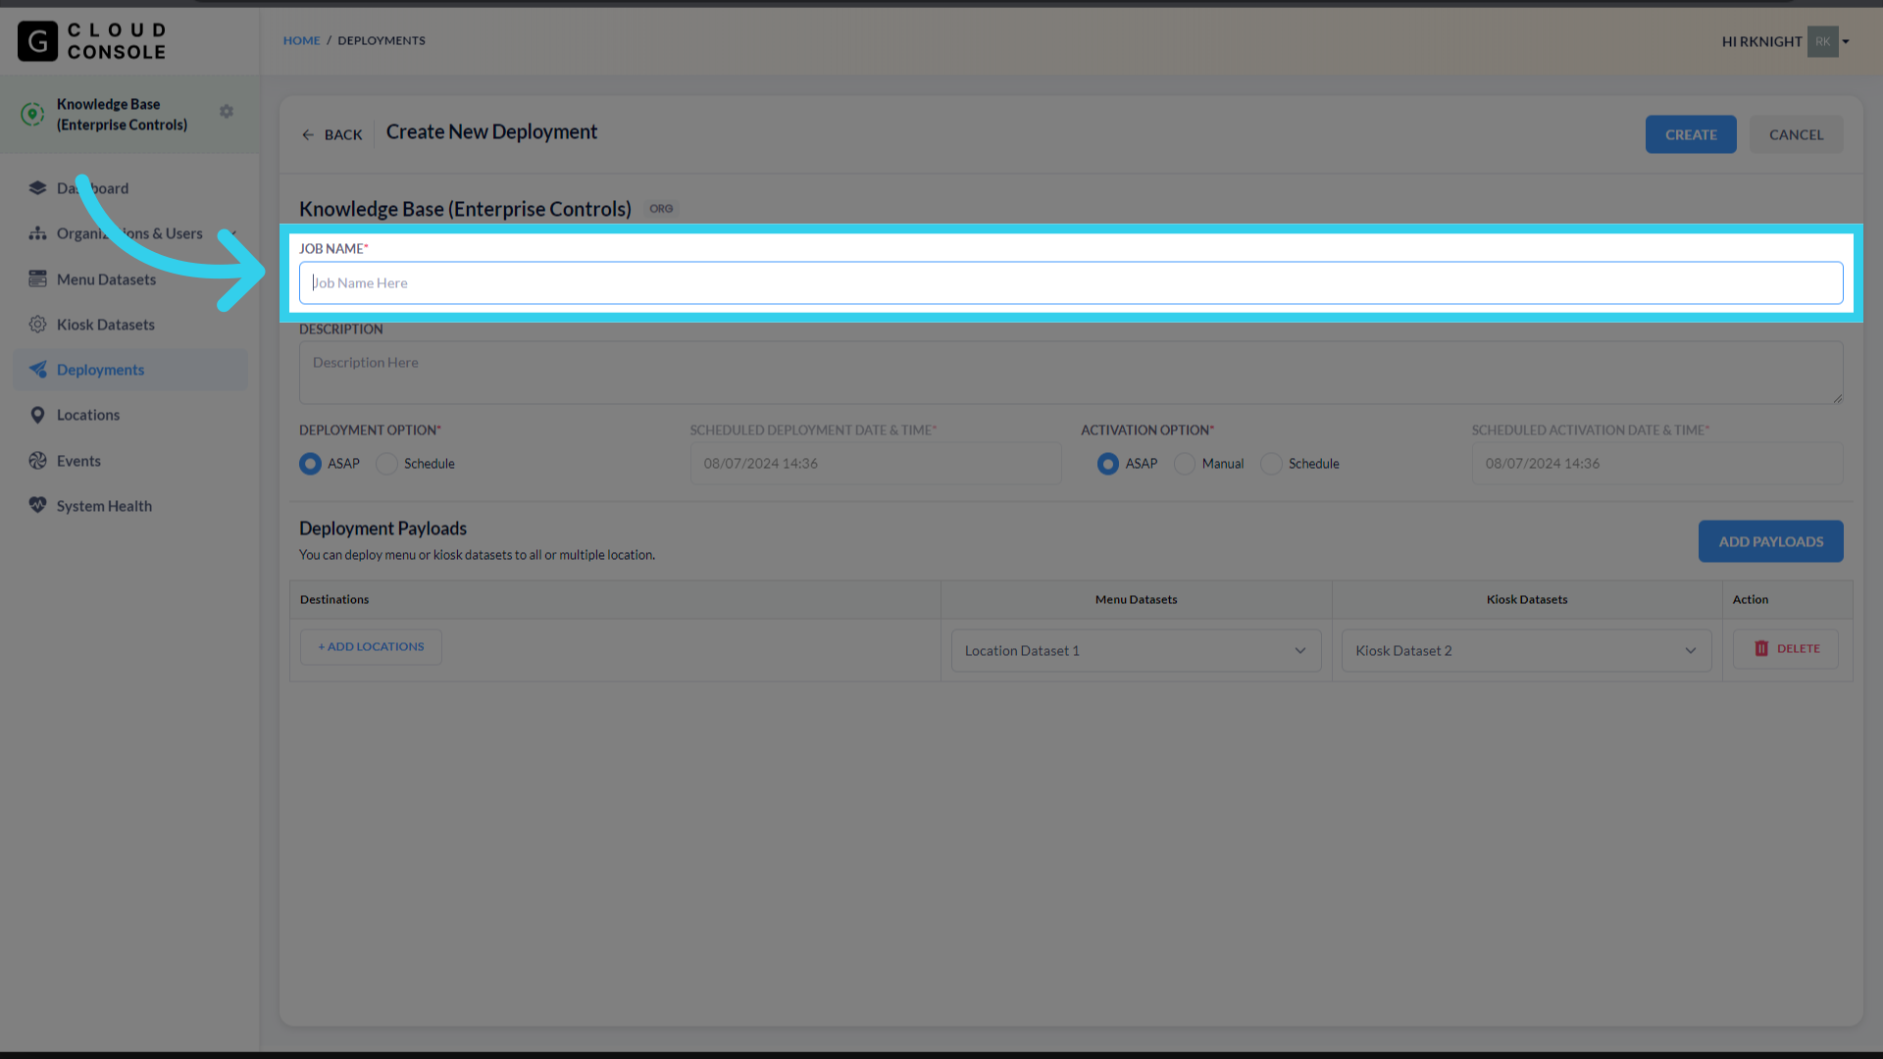Select Manual activation option

(1185, 464)
